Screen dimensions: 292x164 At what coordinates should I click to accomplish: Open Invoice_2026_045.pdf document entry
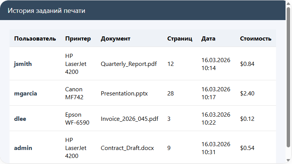tap(129, 119)
